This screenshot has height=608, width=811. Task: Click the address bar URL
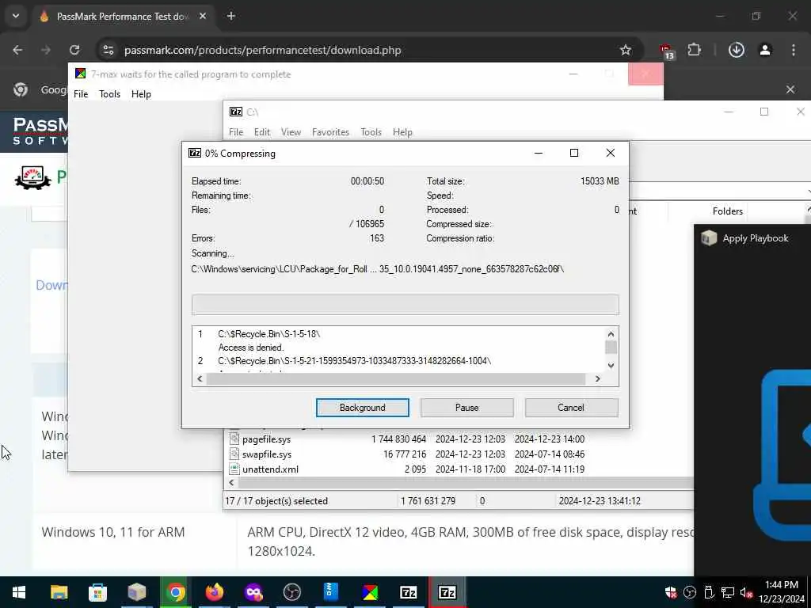click(x=263, y=50)
